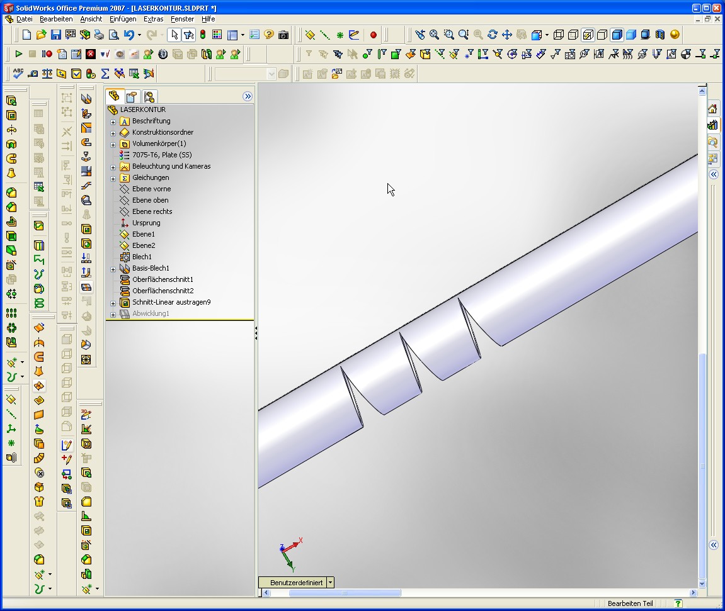Click the Equations sigma toolbar icon
Viewport: 725px width, 611px height.
click(x=105, y=74)
